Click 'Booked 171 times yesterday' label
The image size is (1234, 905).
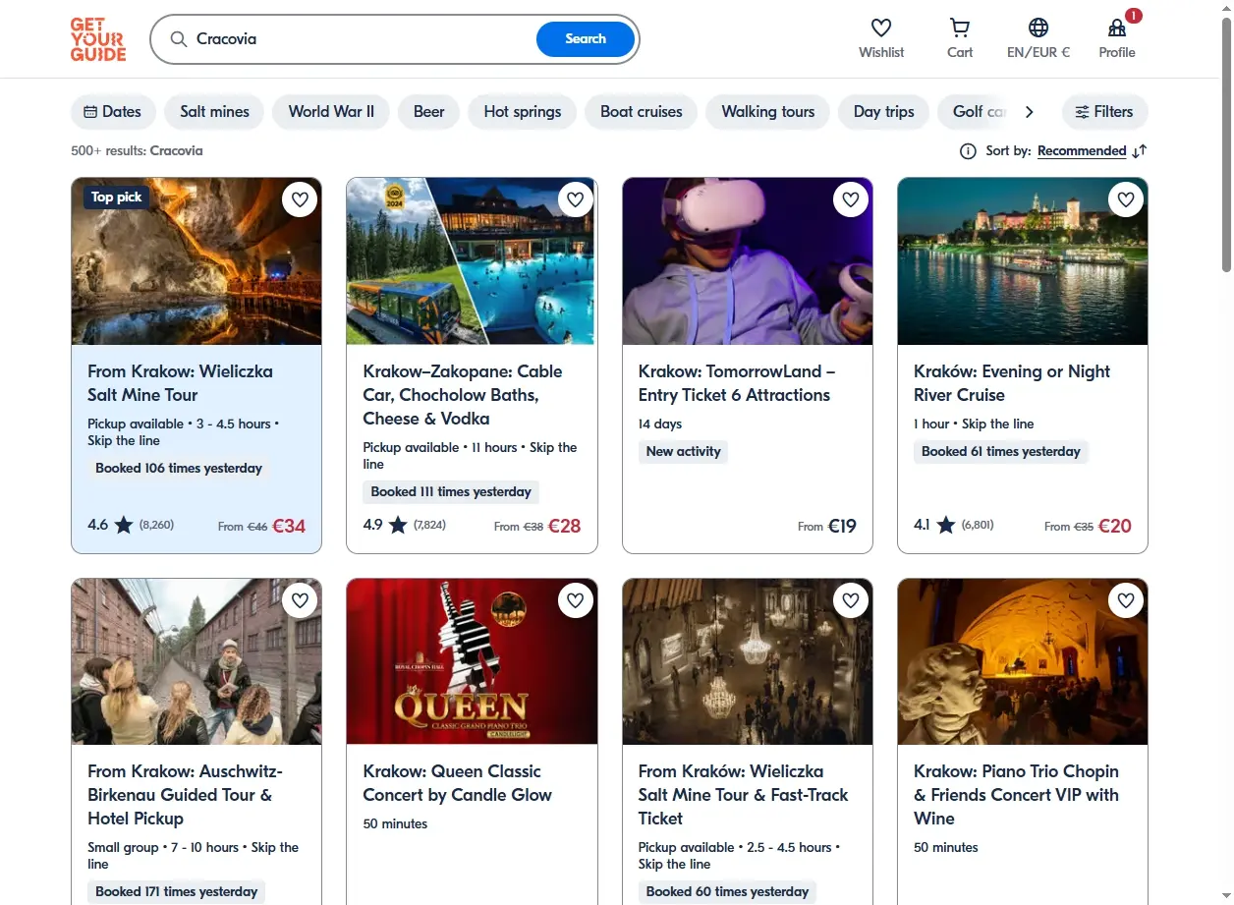pos(177,892)
